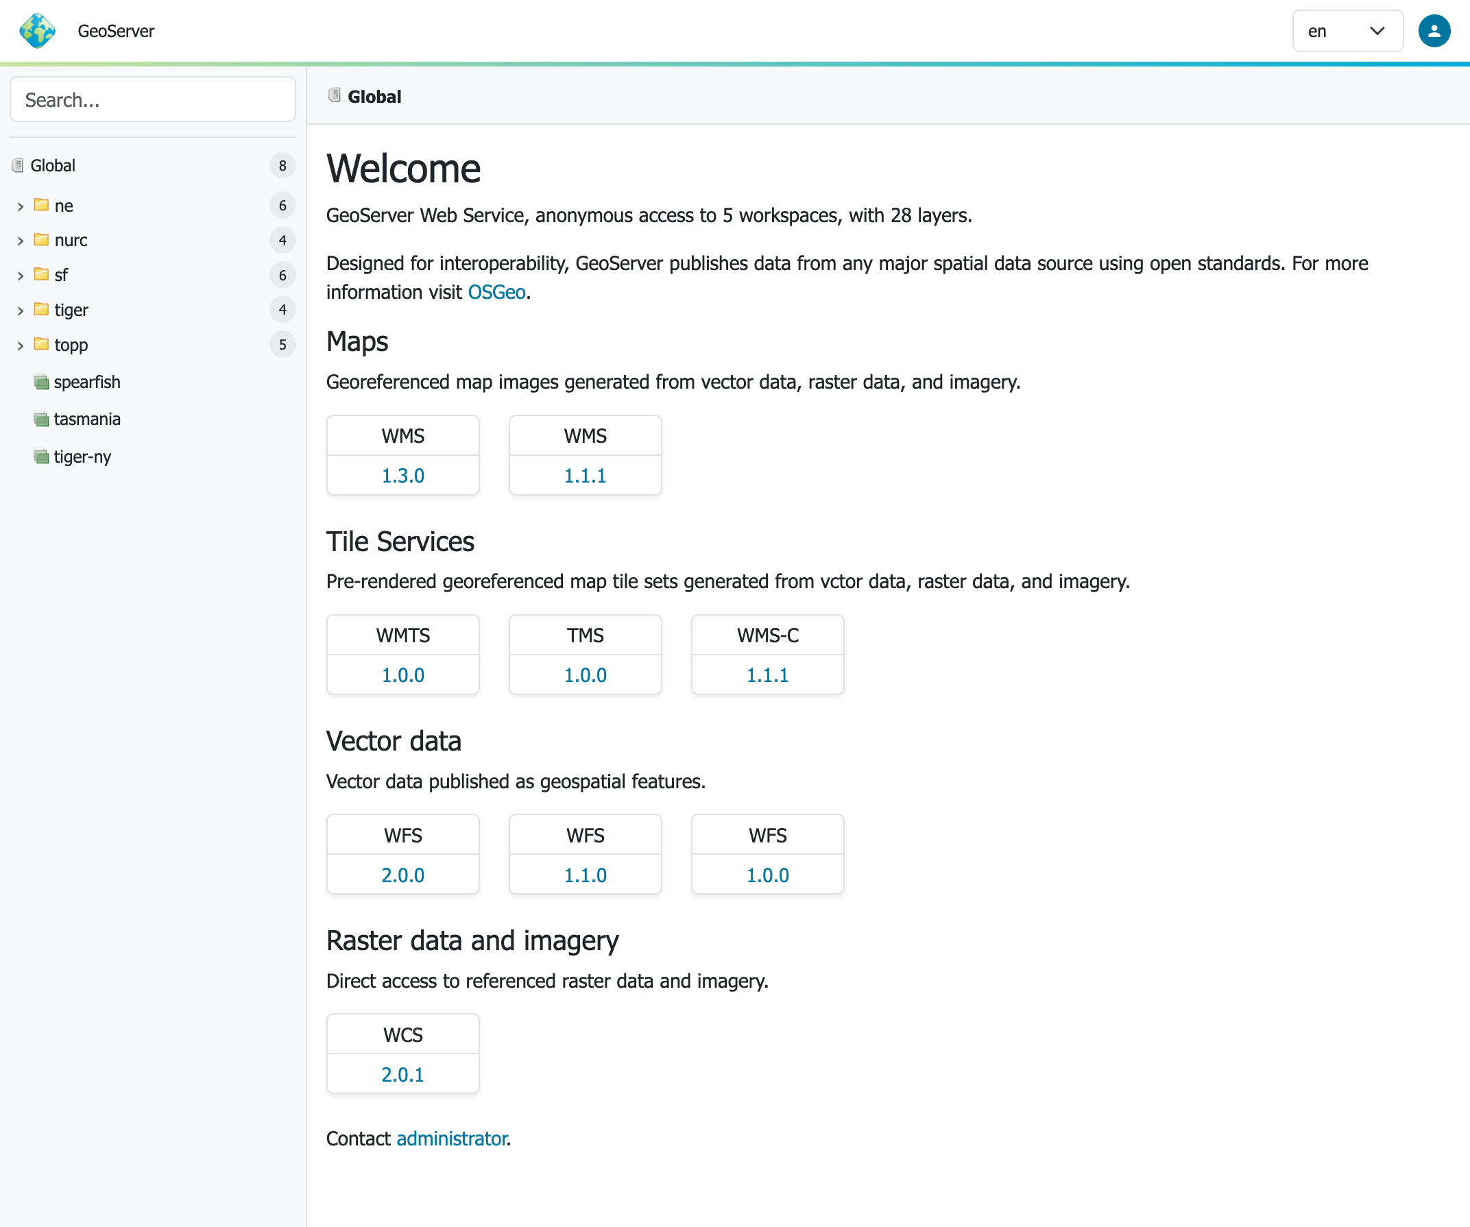Click the ne workspace folder icon

[41, 205]
